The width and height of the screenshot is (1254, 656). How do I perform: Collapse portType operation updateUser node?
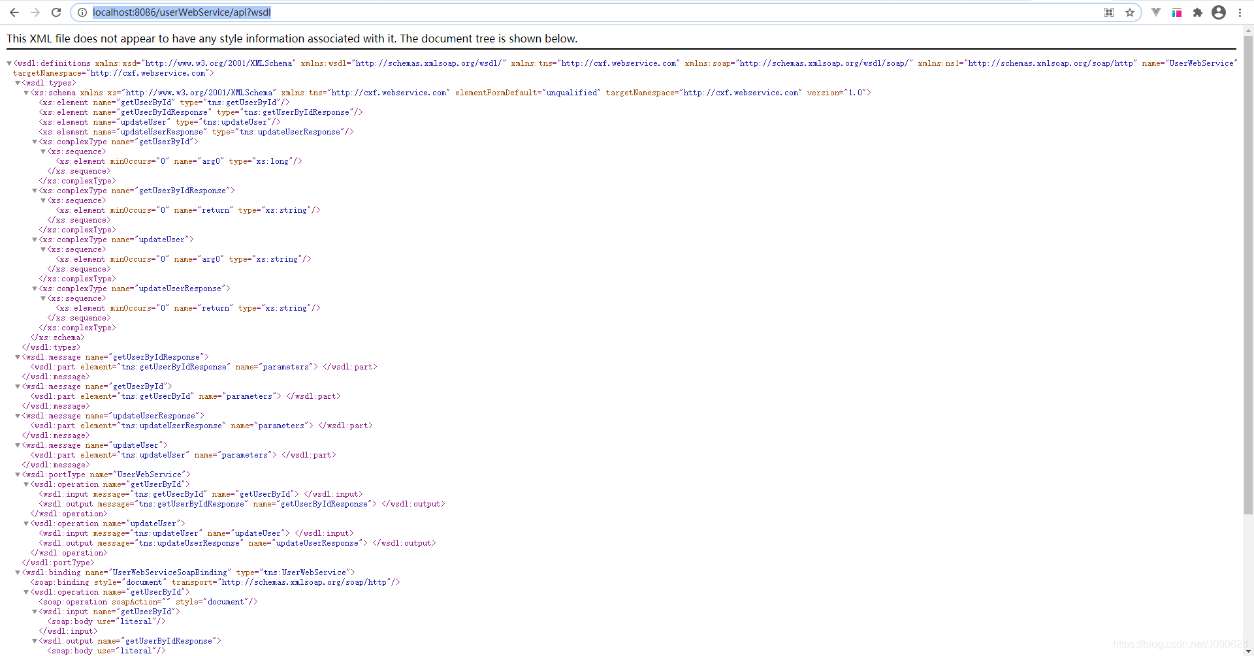point(26,523)
